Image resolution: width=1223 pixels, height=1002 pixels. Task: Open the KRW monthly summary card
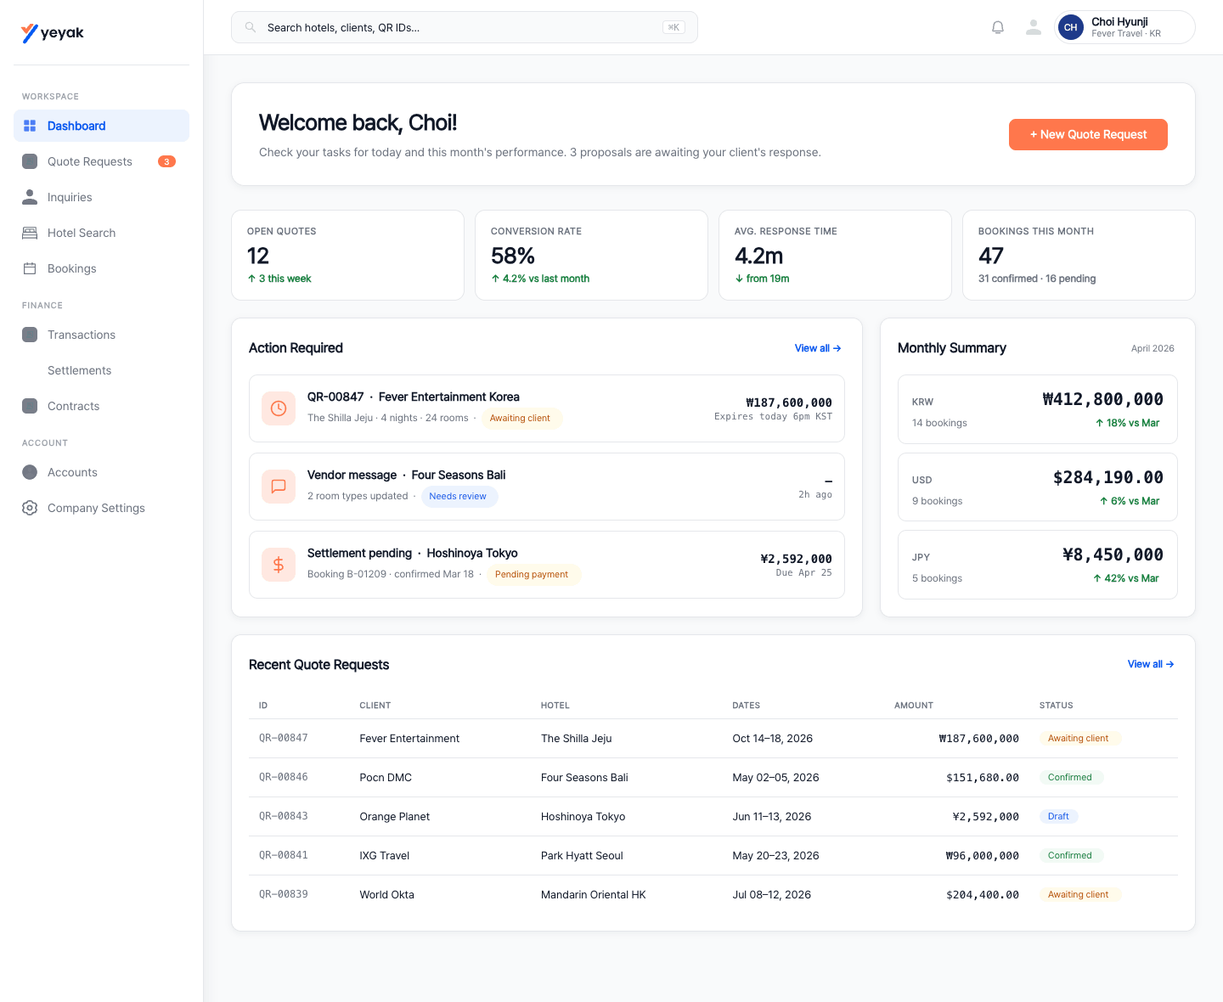point(1038,409)
